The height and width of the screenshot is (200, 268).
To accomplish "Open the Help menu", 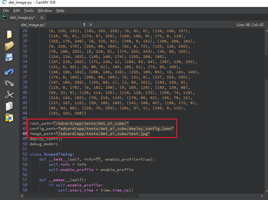I will pos(60,11).
